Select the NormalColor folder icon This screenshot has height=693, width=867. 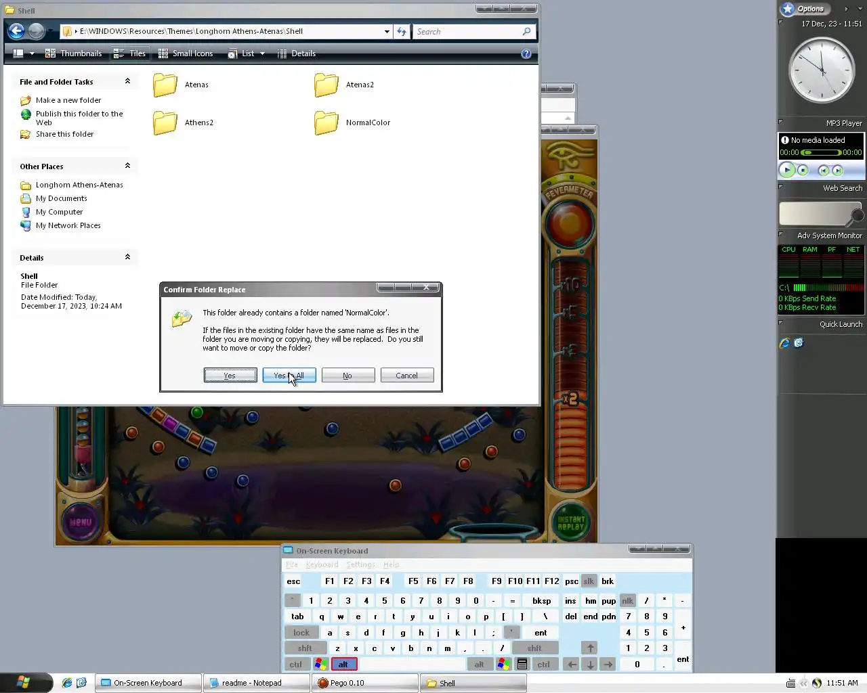click(326, 123)
